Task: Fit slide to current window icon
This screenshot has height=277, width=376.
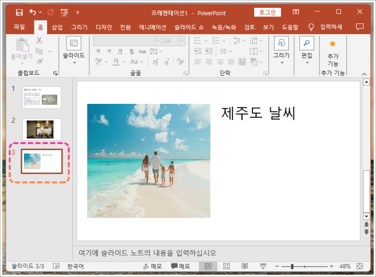Action: (360, 266)
